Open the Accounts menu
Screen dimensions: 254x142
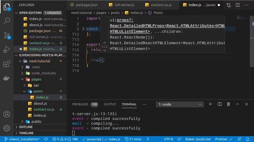[x=7, y=114]
